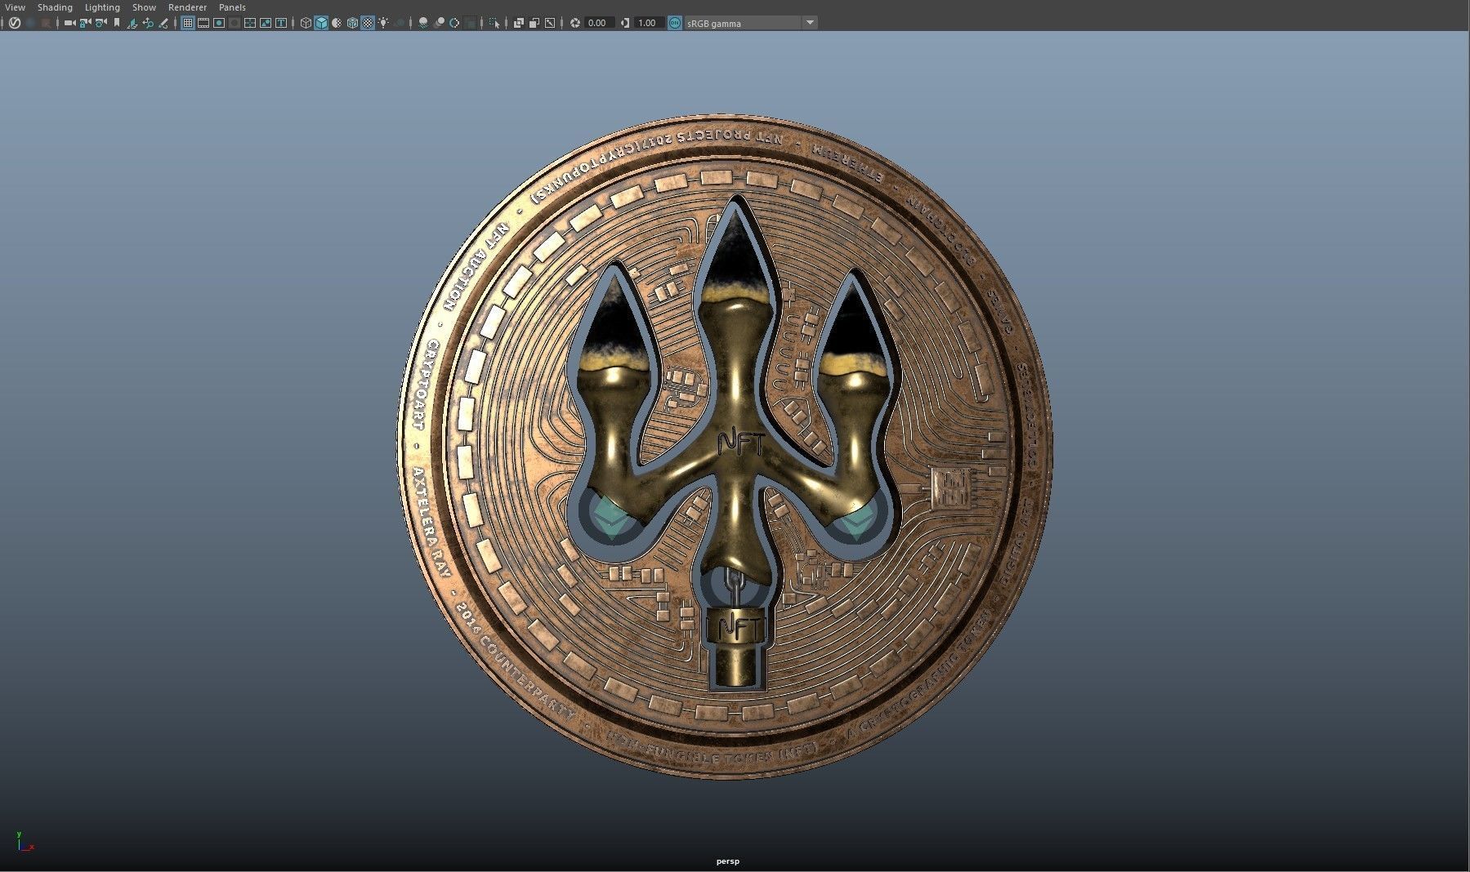Toggle the viewport Grid display
The width and height of the screenshot is (1470, 872).
(x=187, y=23)
